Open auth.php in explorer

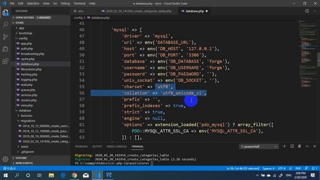[x=26, y=48]
